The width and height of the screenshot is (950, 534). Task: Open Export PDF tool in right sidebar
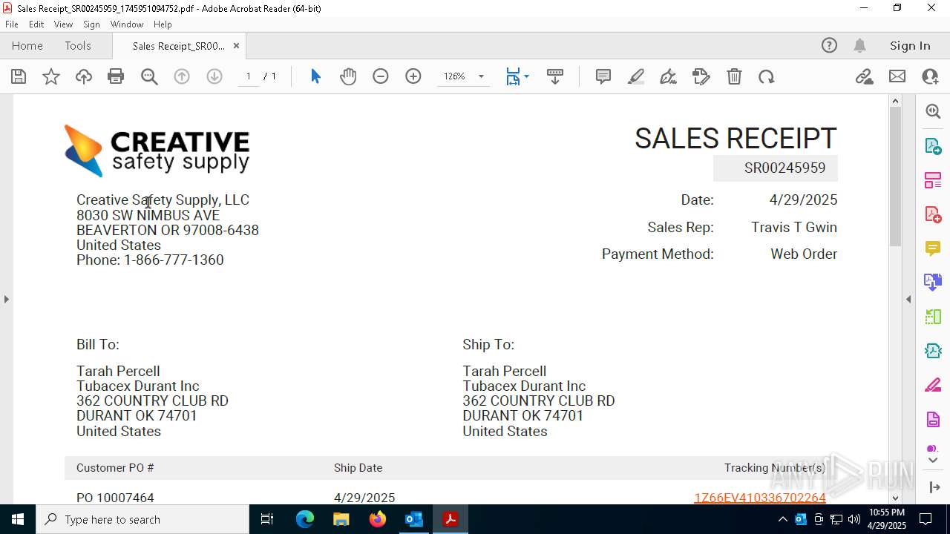[933, 145]
